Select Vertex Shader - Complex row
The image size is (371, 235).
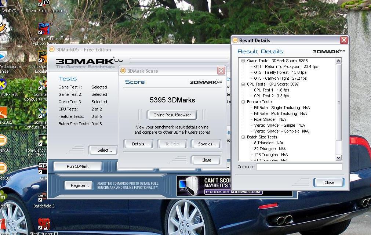[281, 131]
